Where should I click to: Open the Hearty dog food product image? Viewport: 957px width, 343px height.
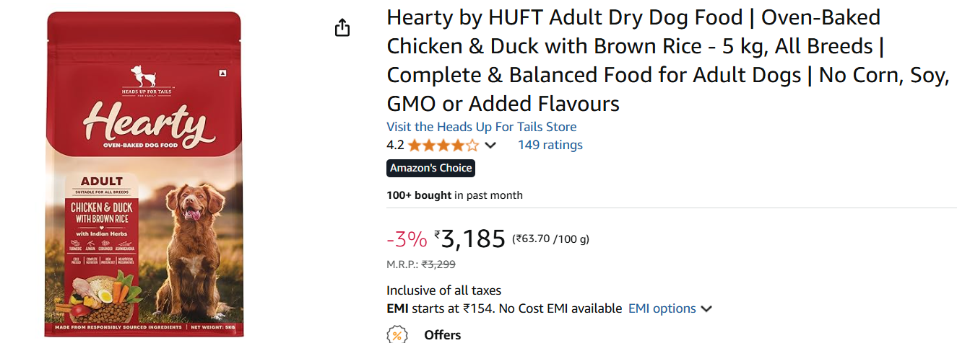tap(144, 174)
